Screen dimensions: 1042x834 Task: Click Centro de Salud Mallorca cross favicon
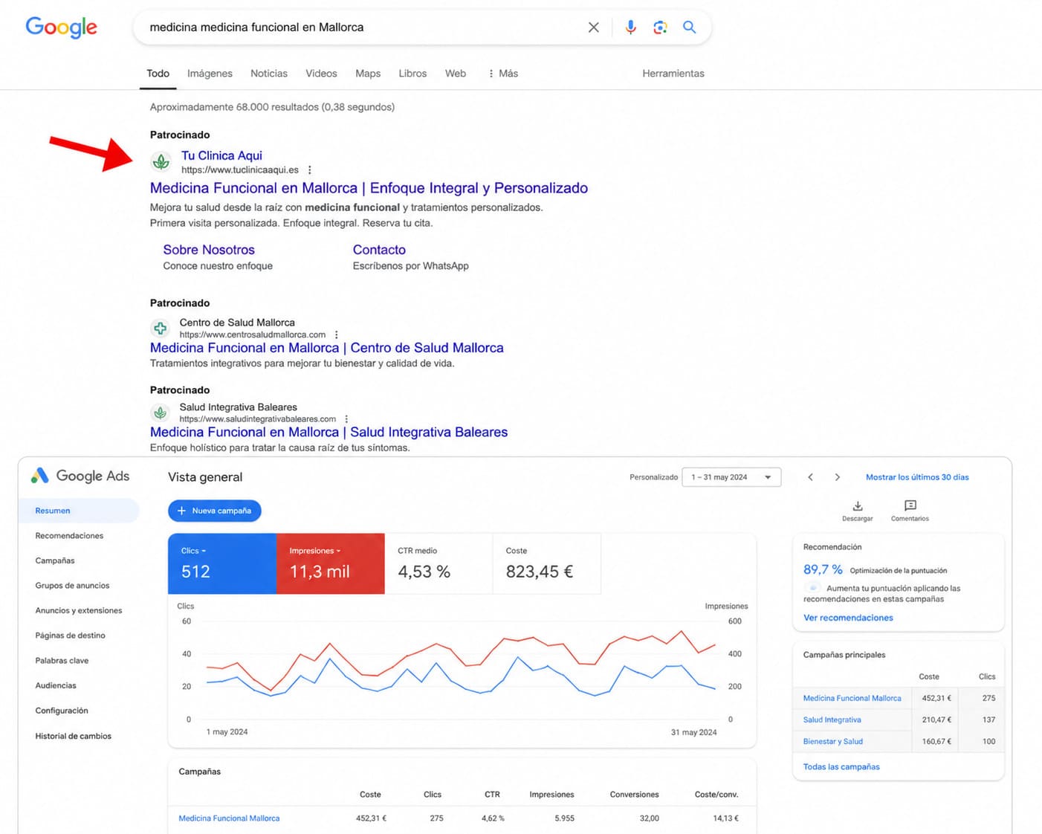(x=160, y=328)
